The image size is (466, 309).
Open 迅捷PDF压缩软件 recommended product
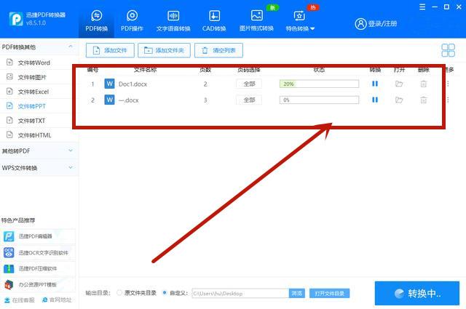[38, 268]
